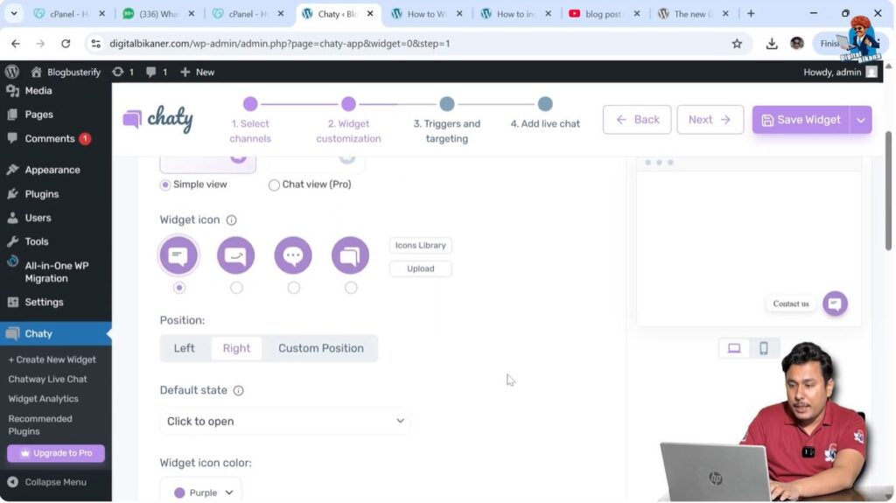Screen dimensions: 896x503
Task: Click the Create New Widget link
Action: click(52, 360)
